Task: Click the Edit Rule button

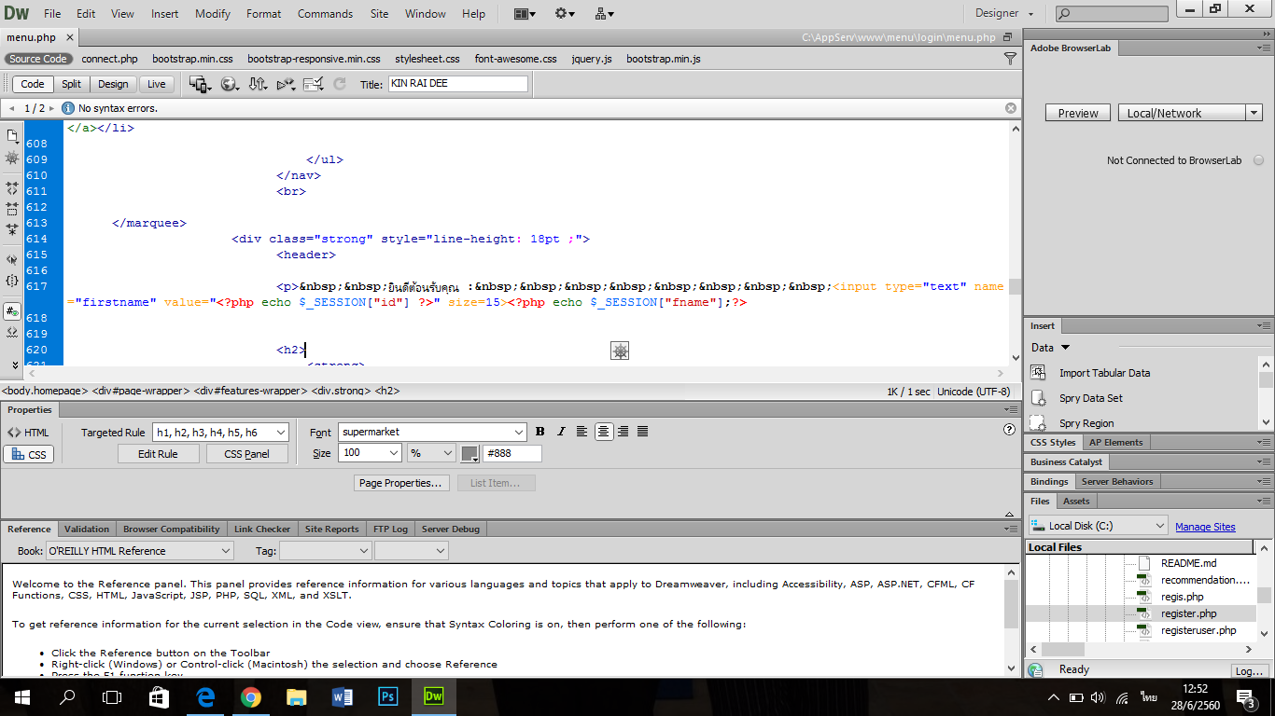Action: [x=159, y=454]
